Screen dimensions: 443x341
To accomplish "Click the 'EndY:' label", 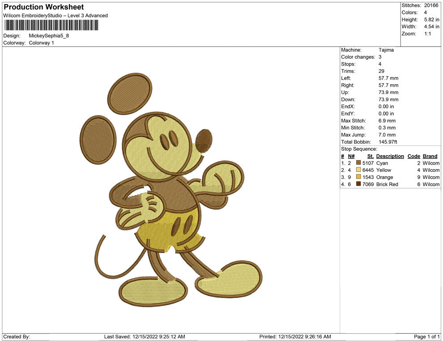I will (x=348, y=114).
